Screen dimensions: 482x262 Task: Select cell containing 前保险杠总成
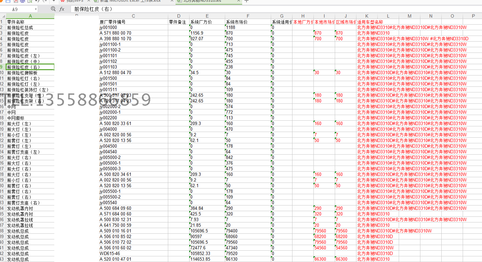coord(30,28)
